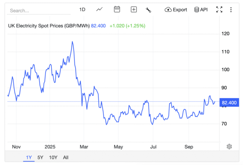Click the February 2025 price peak on chart
This screenshot has width=243, height=165.
pyautogui.click(x=72, y=42)
